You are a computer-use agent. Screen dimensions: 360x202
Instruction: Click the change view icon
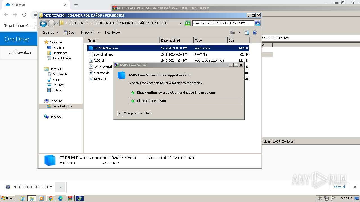[x=233, y=33]
